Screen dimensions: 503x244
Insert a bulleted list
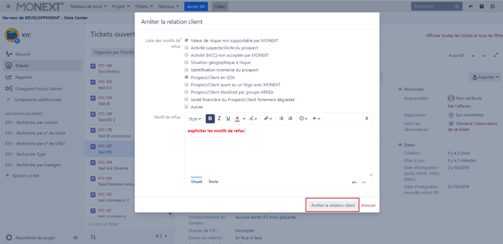(281, 118)
